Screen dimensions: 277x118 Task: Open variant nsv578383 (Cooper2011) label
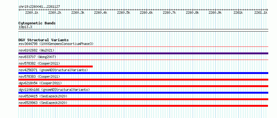(x=39, y=76)
